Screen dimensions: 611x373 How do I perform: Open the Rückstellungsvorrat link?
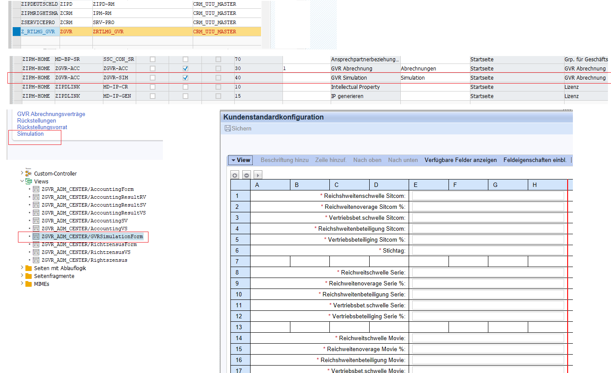[42, 127]
